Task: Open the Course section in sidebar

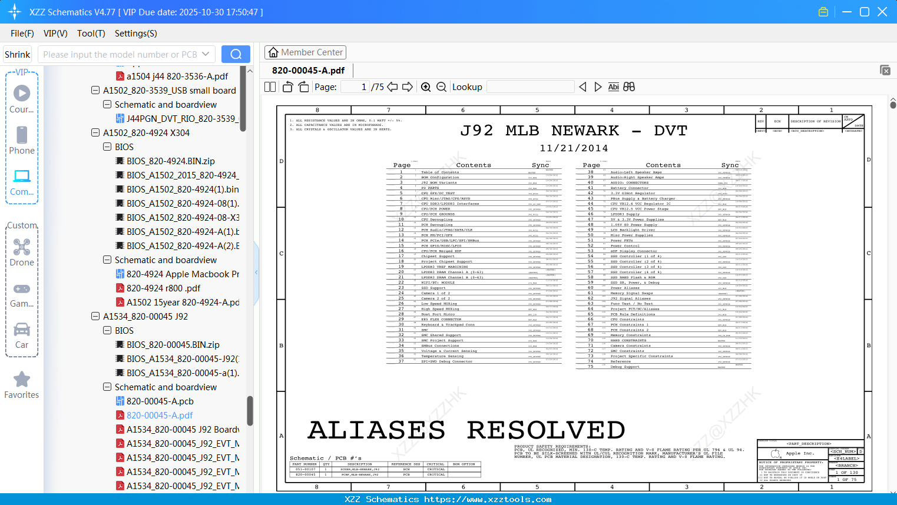Action: pyautogui.click(x=22, y=99)
